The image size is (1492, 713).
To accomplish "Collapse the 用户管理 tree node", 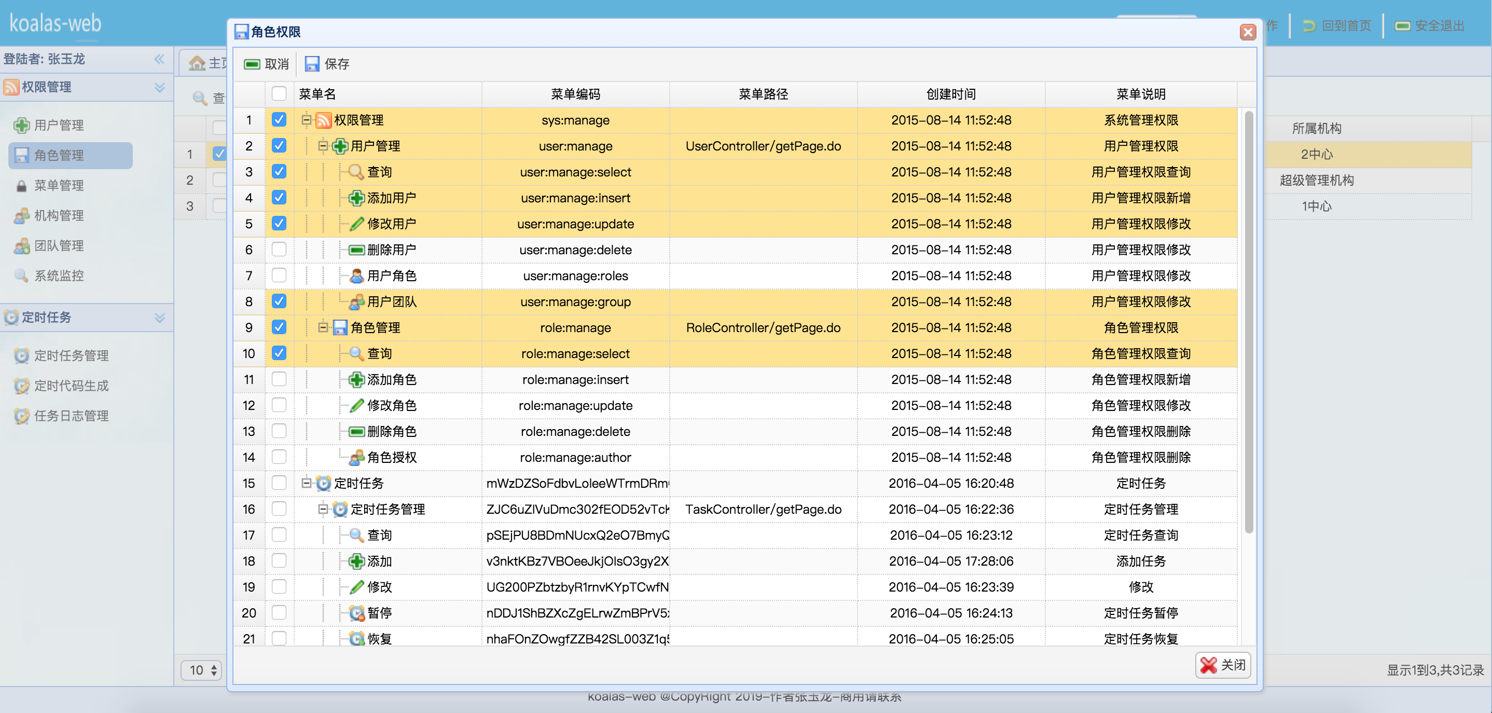I will [323, 146].
